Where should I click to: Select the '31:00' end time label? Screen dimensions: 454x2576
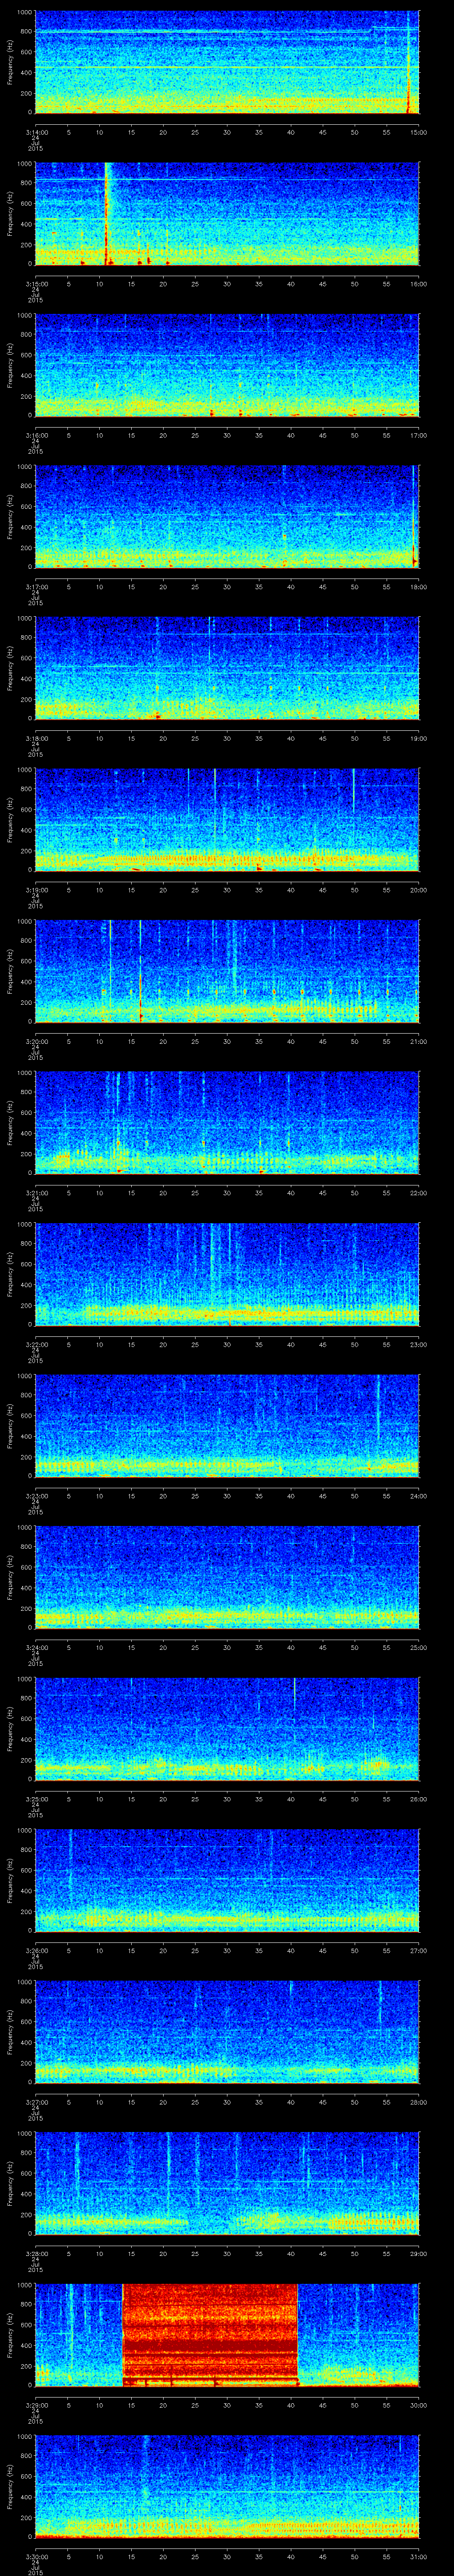[419, 2558]
